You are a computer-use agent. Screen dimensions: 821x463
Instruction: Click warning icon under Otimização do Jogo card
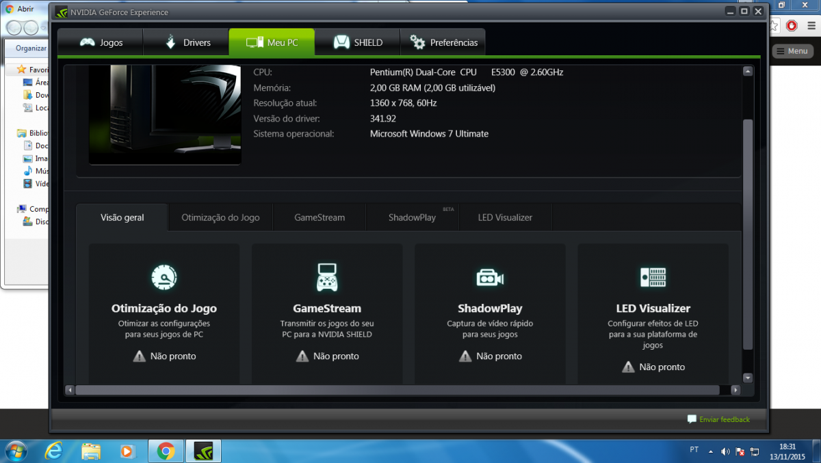tap(139, 356)
